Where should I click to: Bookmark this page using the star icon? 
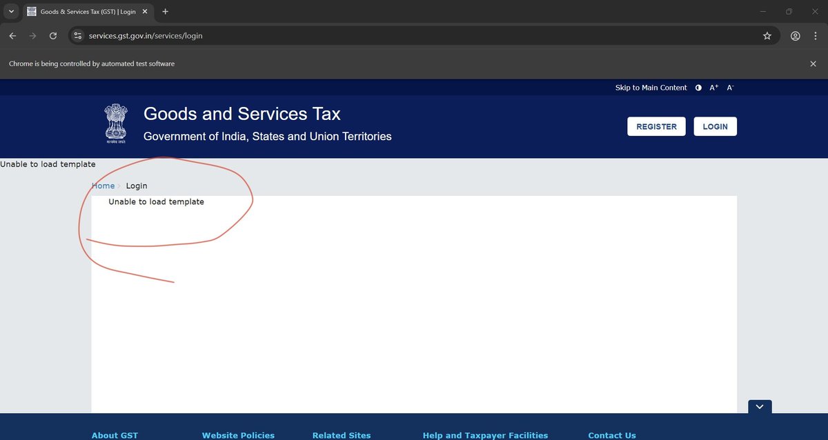(x=767, y=35)
